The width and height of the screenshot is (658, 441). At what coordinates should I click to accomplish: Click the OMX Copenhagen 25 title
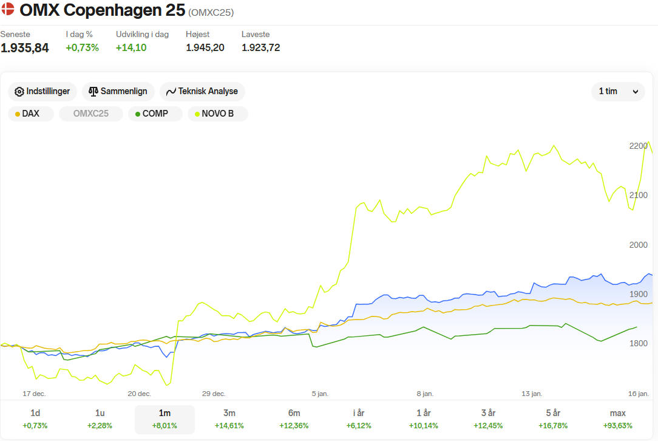pos(103,10)
